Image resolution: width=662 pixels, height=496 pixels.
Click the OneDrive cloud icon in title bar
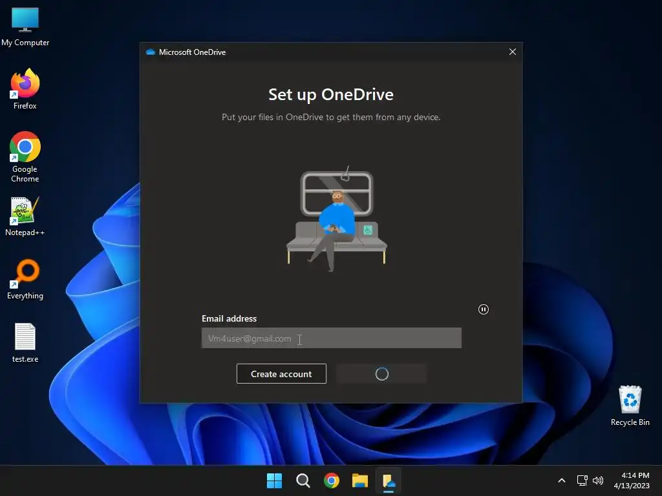150,52
